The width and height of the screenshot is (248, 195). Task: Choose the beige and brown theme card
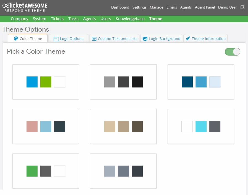tap(123, 126)
